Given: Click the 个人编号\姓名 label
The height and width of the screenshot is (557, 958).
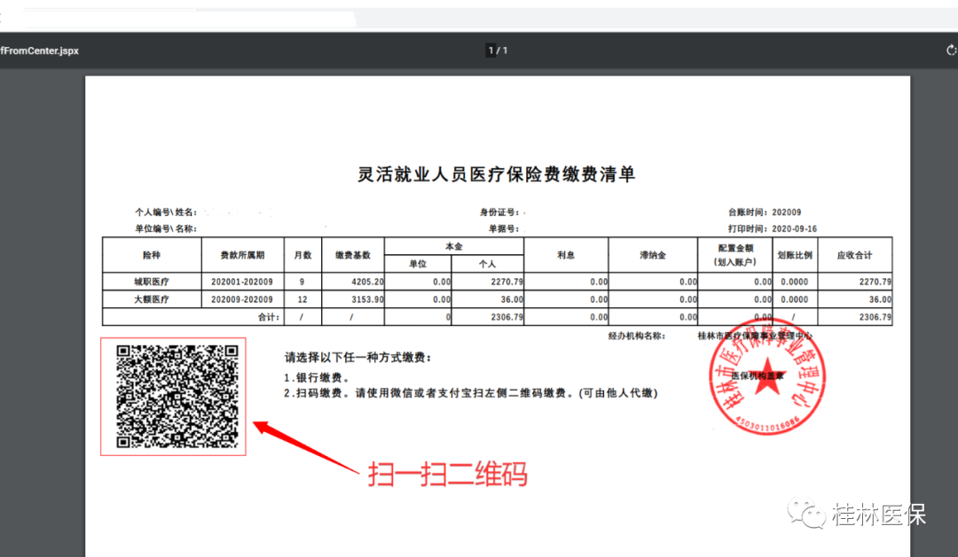Looking at the screenshot, I should [x=166, y=213].
